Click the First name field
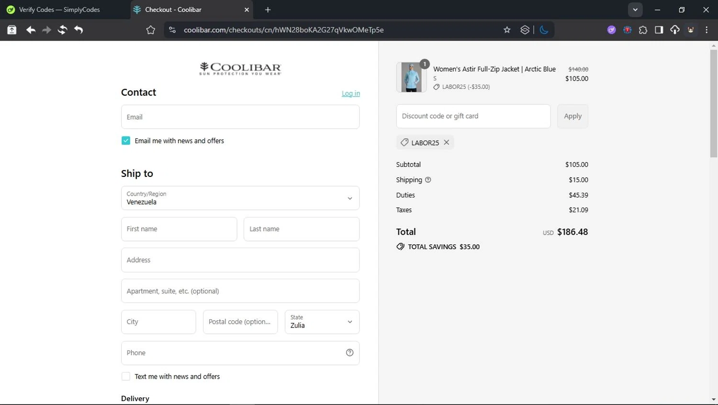718x405 pixels. tap(179, 229)
